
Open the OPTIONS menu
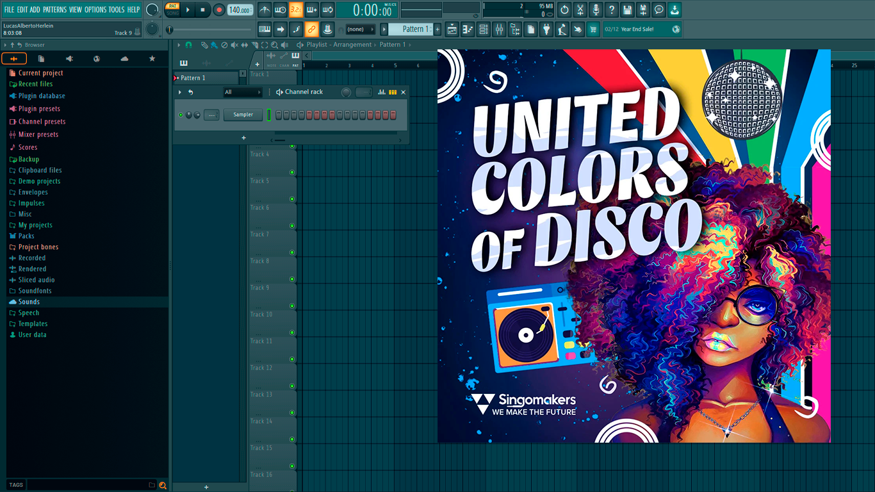click(x=95, y=10)
